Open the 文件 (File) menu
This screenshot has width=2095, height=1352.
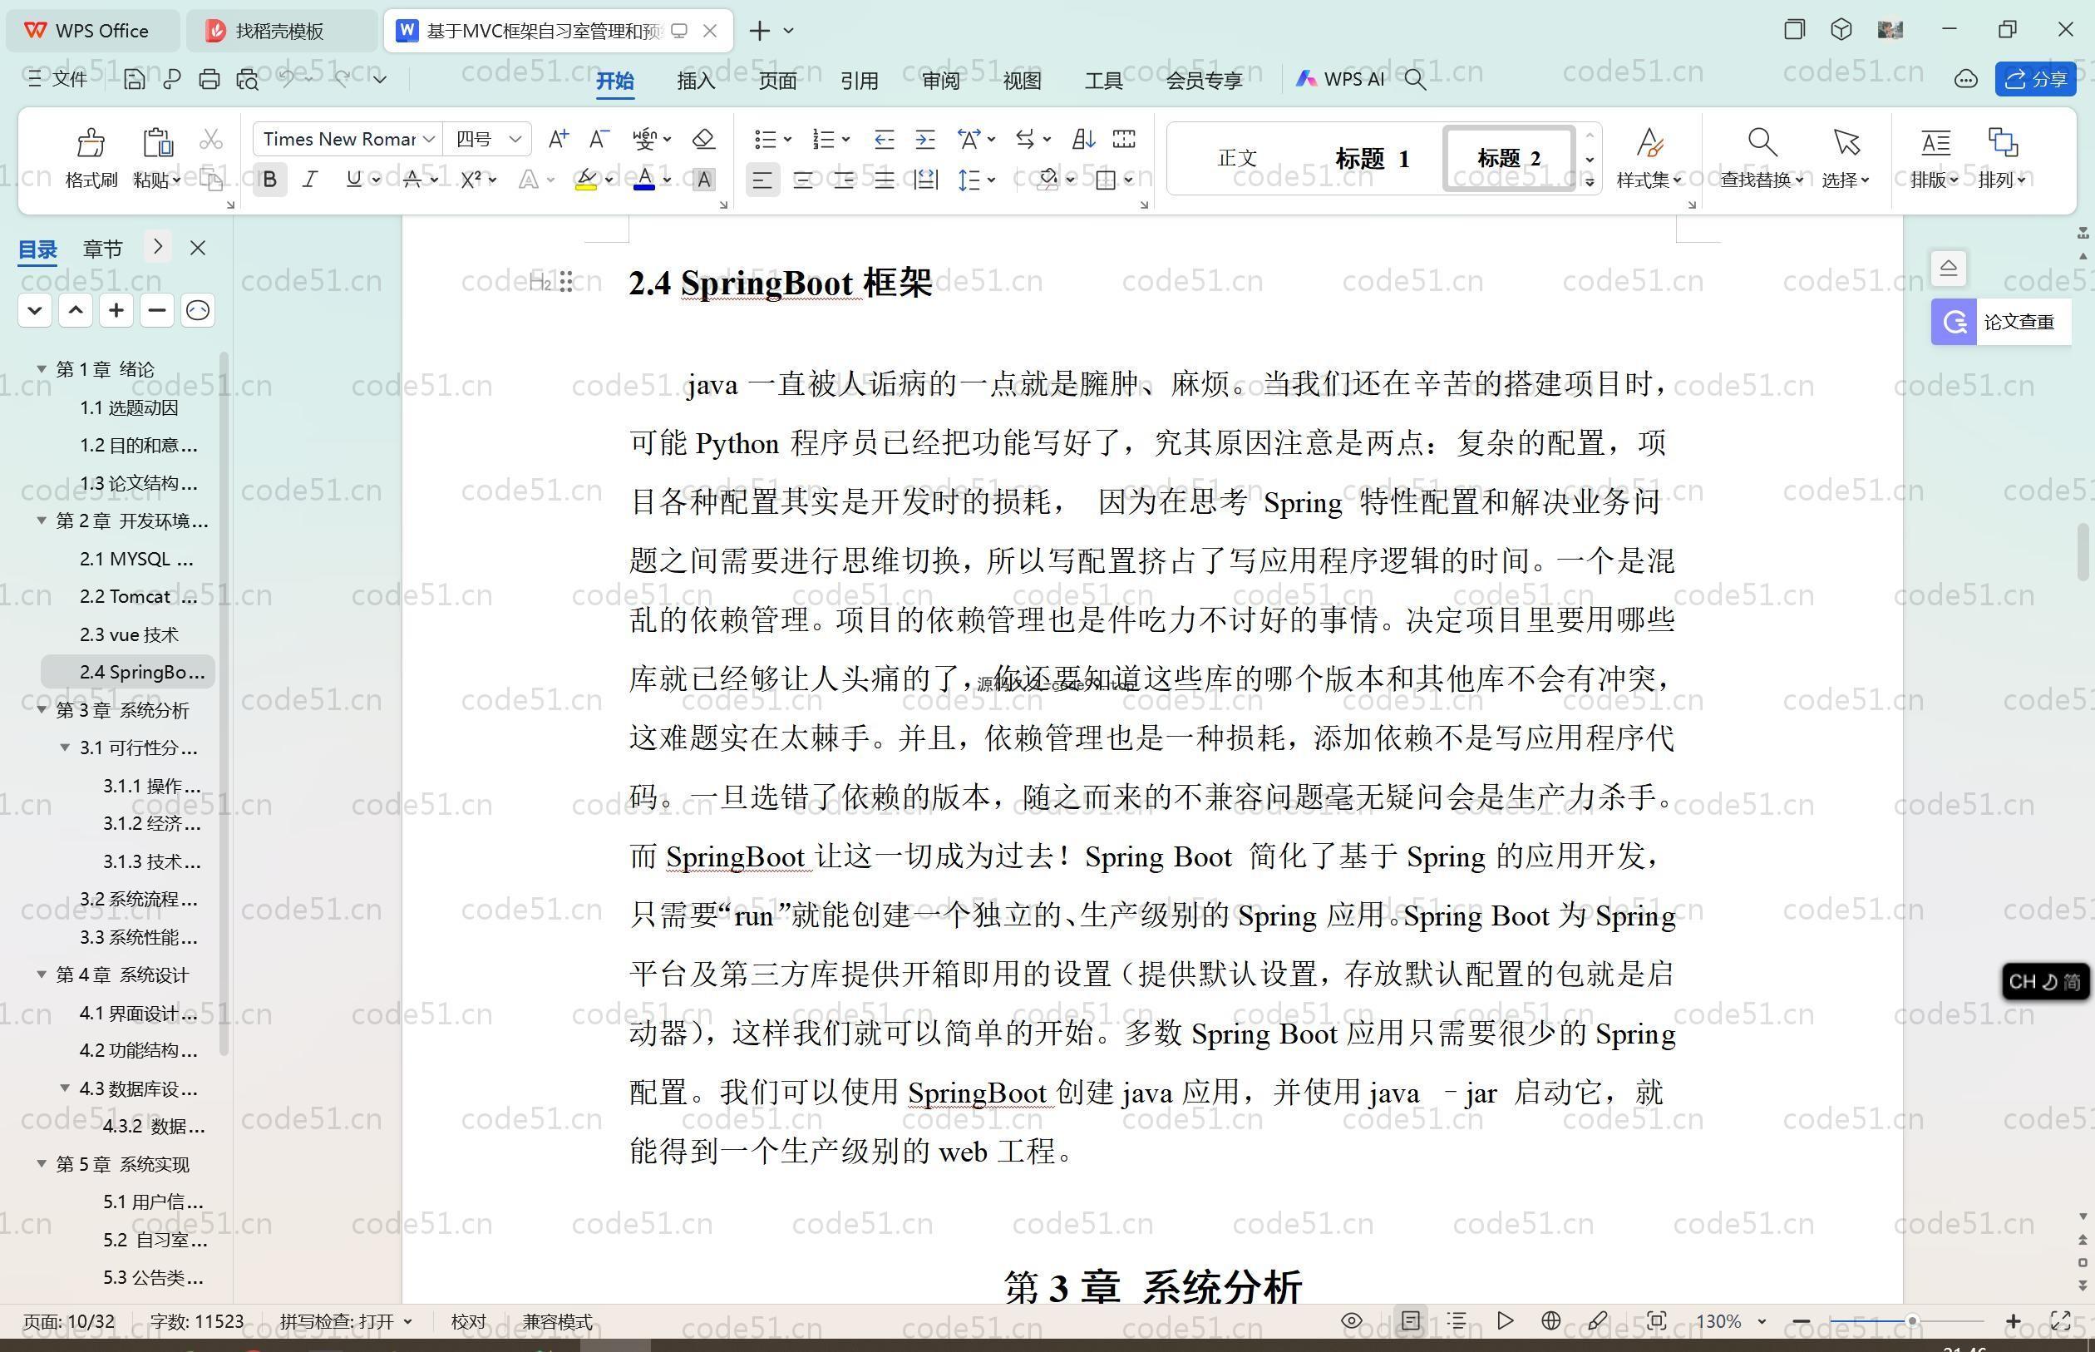[58, 79]
